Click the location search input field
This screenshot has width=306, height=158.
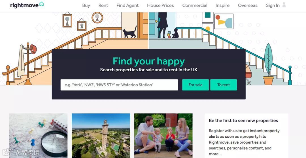coord(119,85)
